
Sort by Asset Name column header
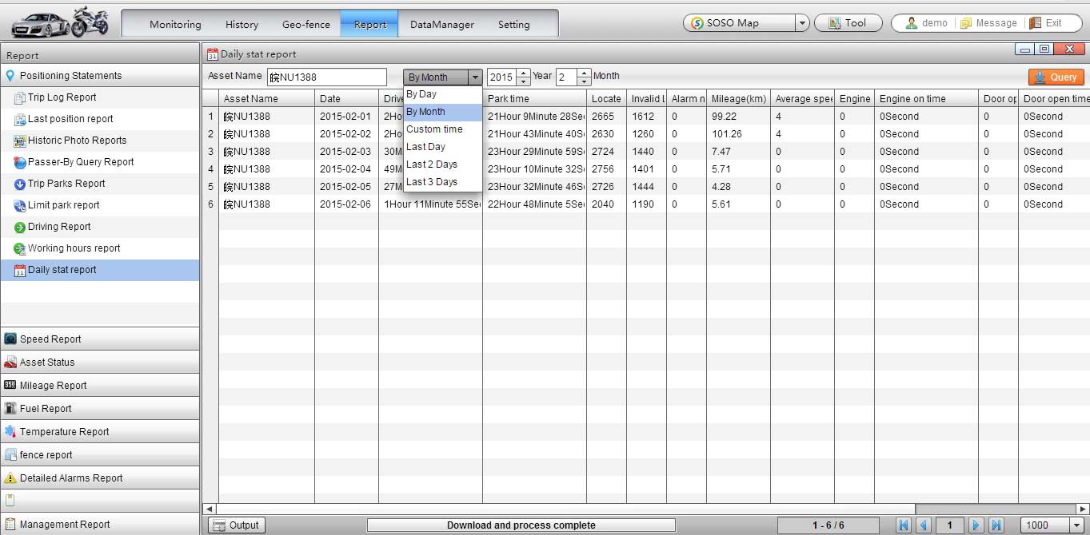(x=267, y=98)
